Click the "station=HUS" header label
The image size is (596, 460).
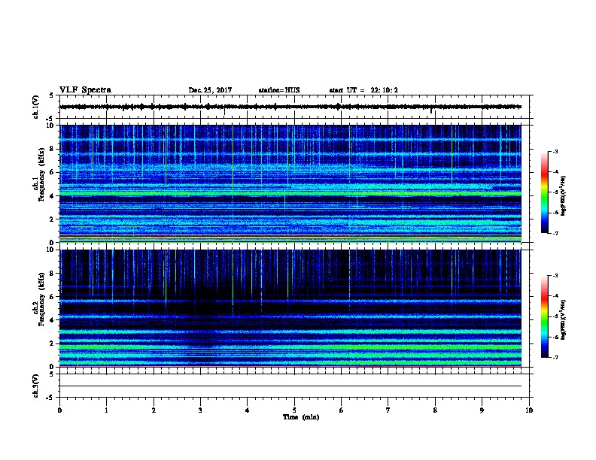(x=279, y=90)
